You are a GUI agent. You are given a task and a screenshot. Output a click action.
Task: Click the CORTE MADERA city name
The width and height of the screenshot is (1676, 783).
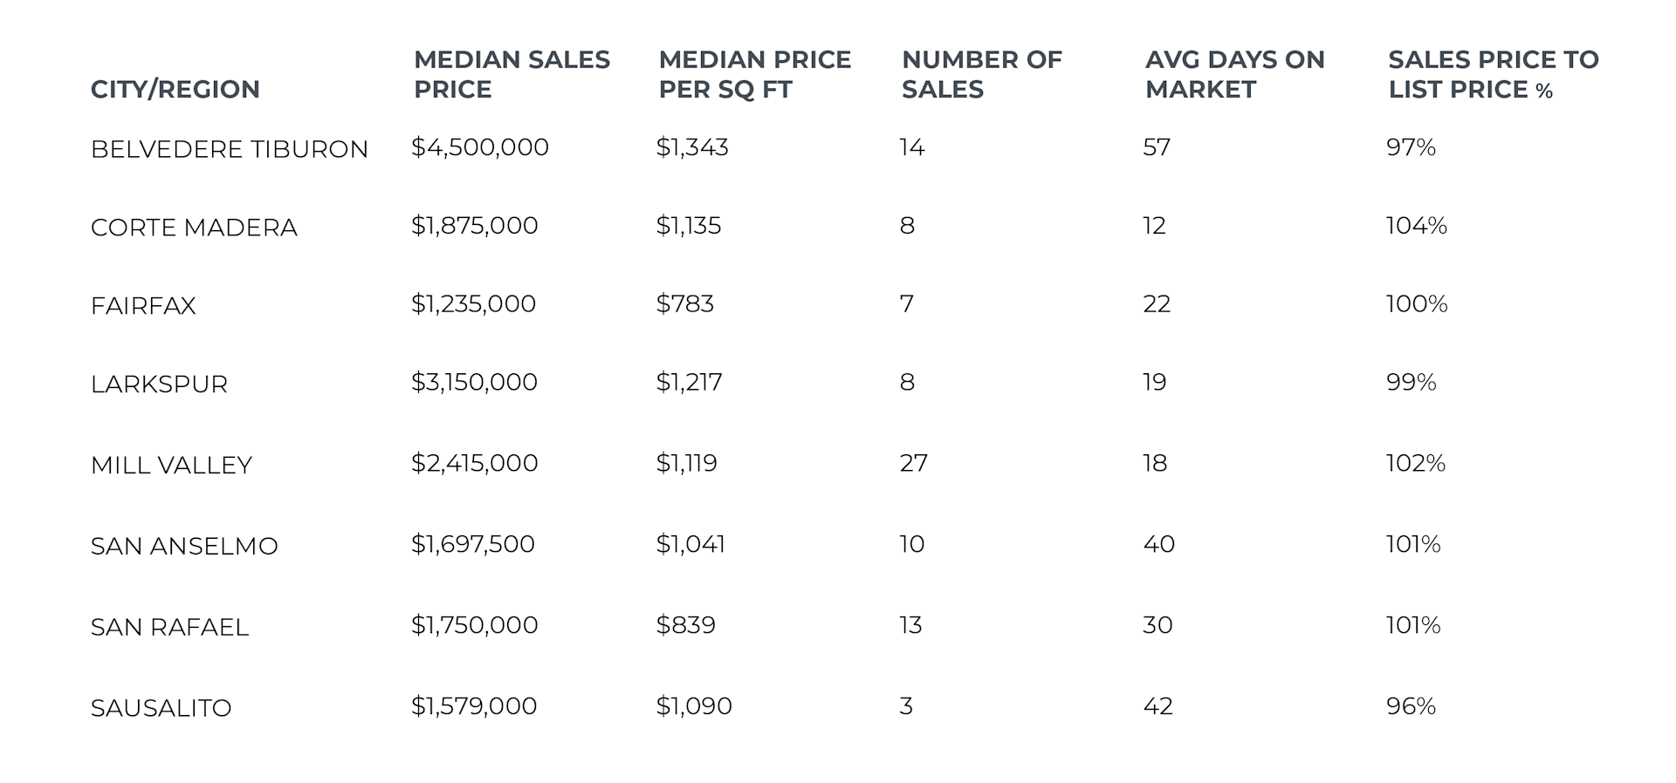point(194,228)
